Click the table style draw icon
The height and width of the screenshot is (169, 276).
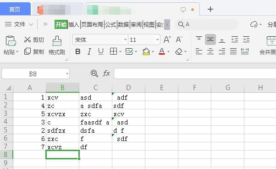(x=129, y=51)
